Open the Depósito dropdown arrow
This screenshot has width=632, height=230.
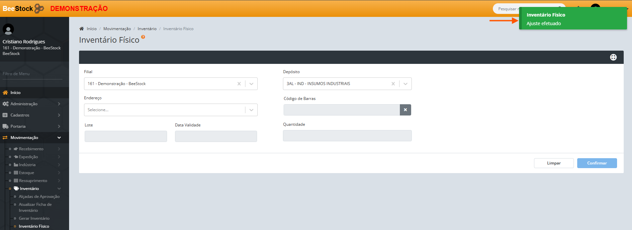coord(405,84)
